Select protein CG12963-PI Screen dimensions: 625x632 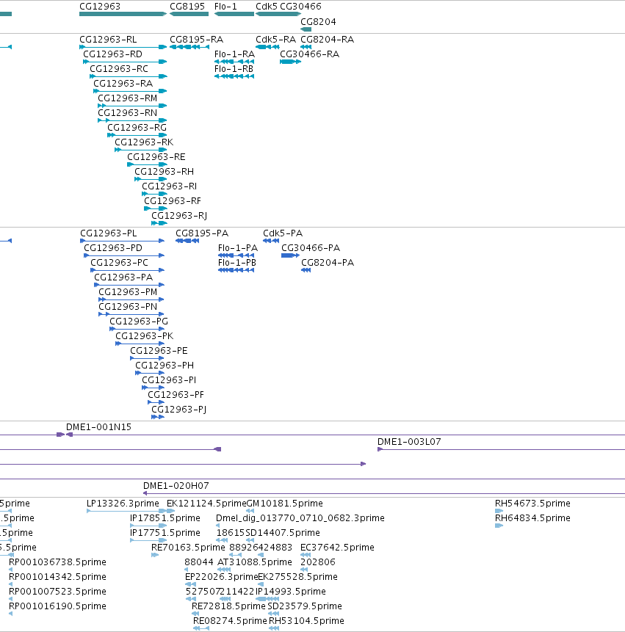coord(153,388)
